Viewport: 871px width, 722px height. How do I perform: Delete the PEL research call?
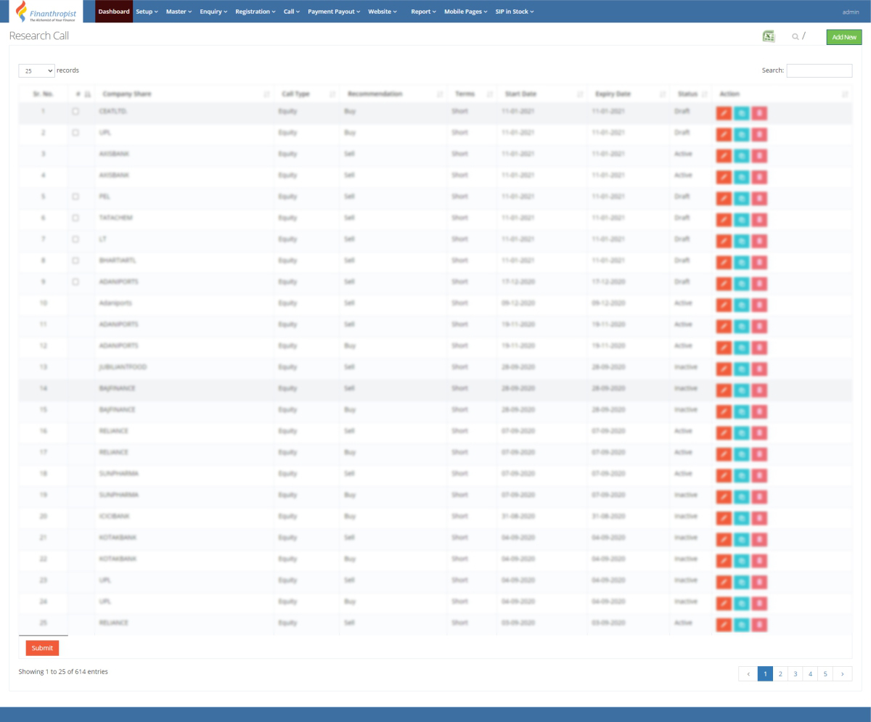pos(758,198)
